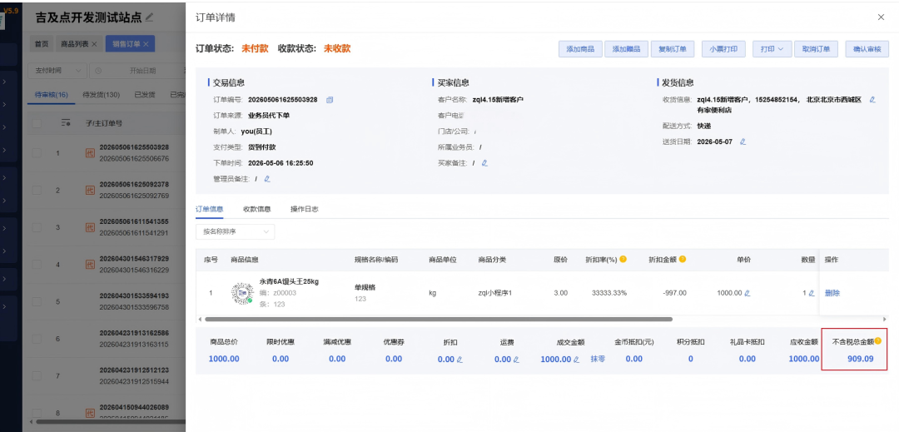Click the order list horizontal scrollbar
Image resolution: width=899 pixels, height=432 pixels.
pos(109,422)
